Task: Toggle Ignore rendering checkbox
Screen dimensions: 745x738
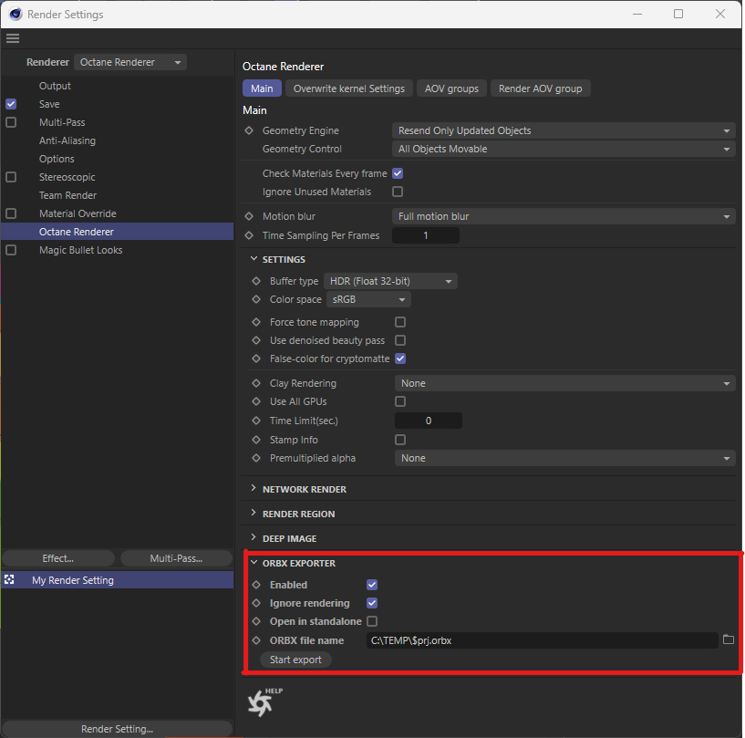Action: pos(372,603)
